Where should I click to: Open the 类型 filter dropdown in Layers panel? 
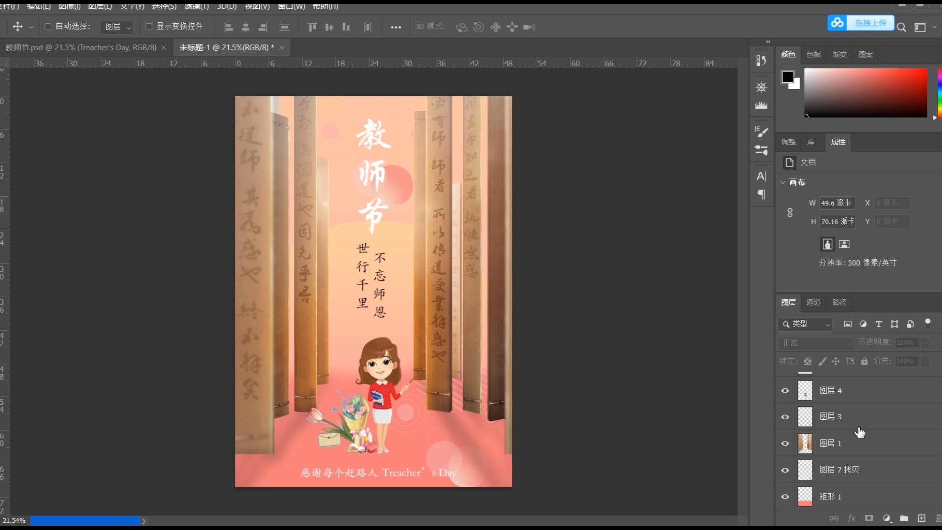coord(805,325)
